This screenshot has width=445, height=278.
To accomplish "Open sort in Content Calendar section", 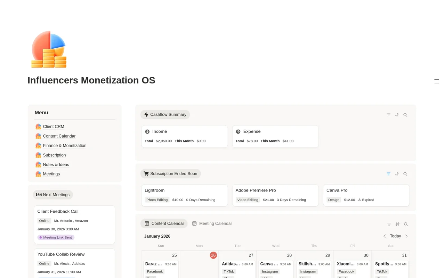I will 397,224.
